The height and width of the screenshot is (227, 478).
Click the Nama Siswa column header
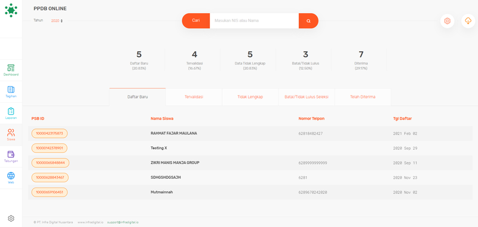(x=162, y=118)
